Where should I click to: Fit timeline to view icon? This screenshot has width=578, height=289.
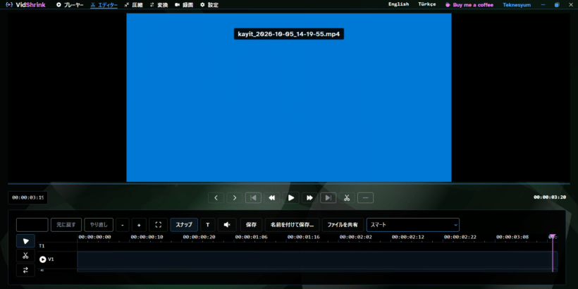tap(159, 225)
